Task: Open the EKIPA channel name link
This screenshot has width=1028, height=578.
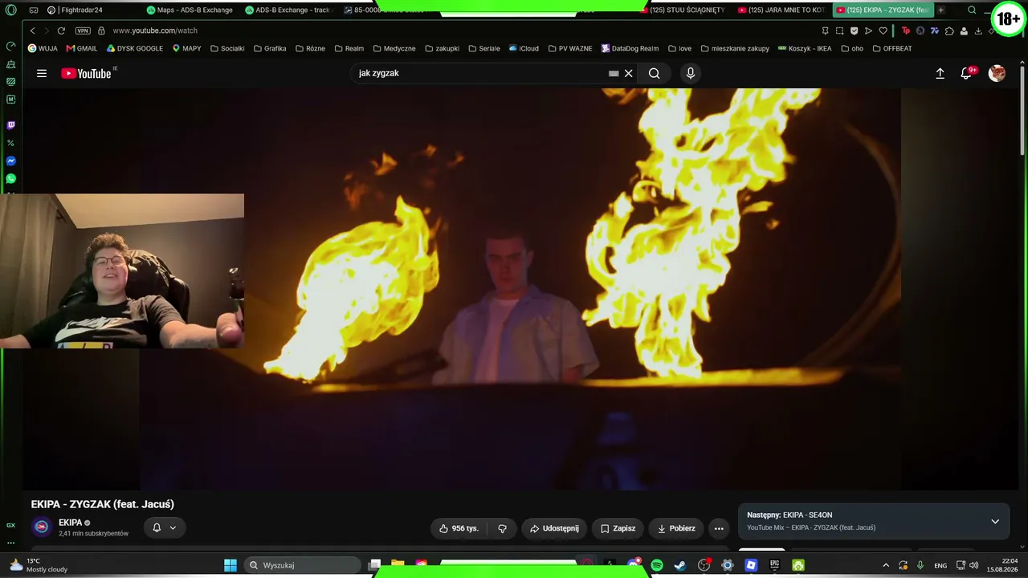Action: point(71,523)
